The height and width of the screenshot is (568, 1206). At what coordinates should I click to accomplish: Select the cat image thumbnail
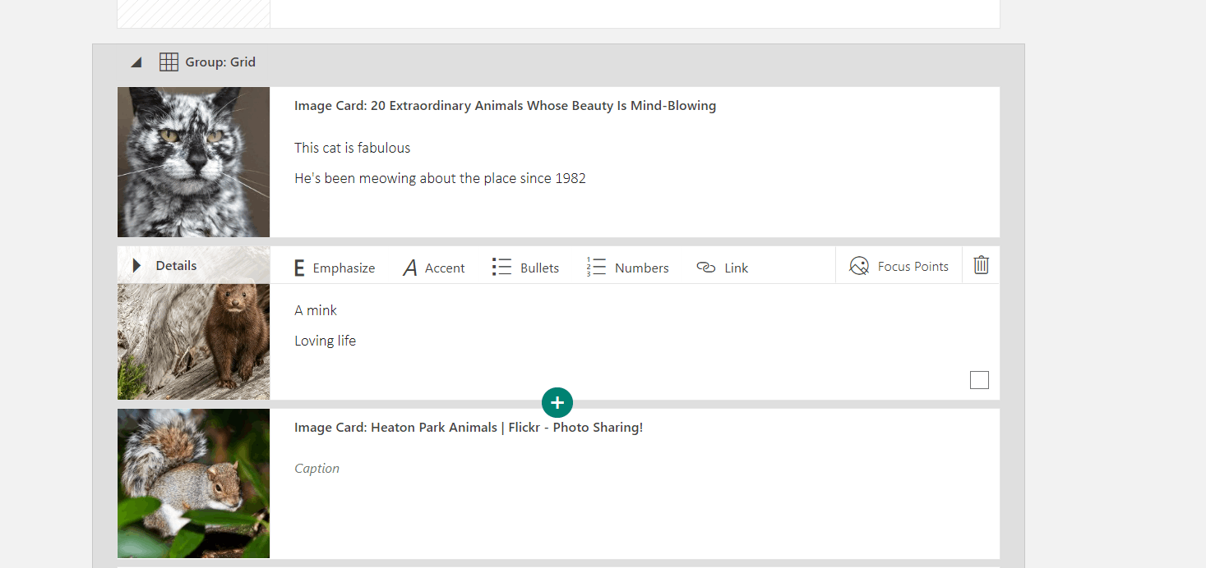193,162
